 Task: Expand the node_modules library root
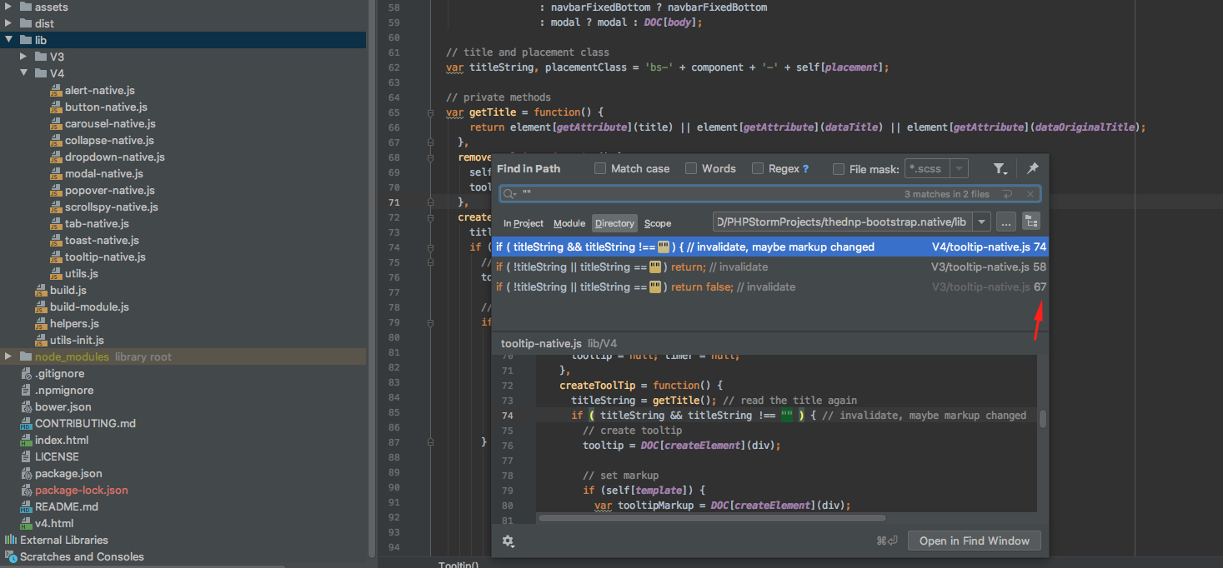pos(9,356)
